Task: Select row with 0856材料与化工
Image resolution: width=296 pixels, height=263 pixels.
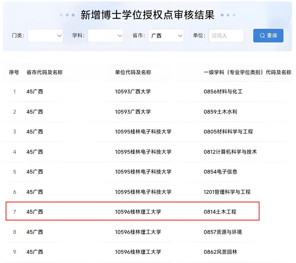Action: [x=223, y=92]
